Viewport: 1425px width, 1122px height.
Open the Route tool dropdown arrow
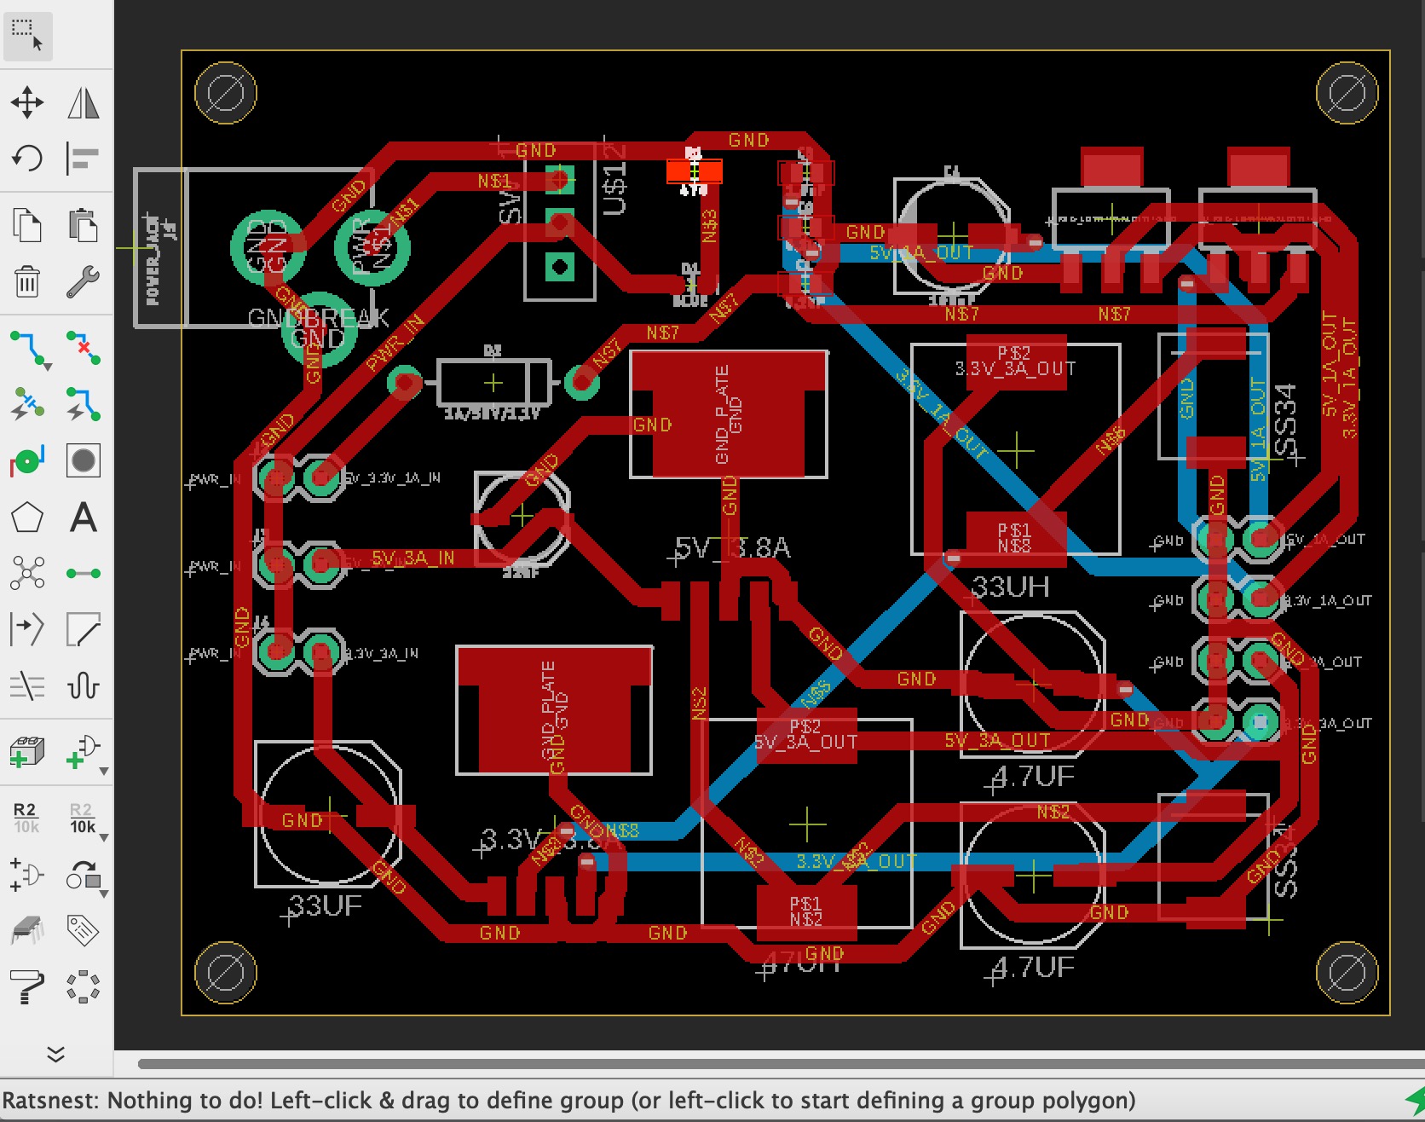47,367
